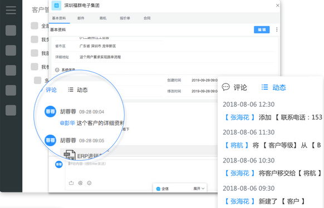Click the list icon beside 动态 inside the magnifier circle

71,90
